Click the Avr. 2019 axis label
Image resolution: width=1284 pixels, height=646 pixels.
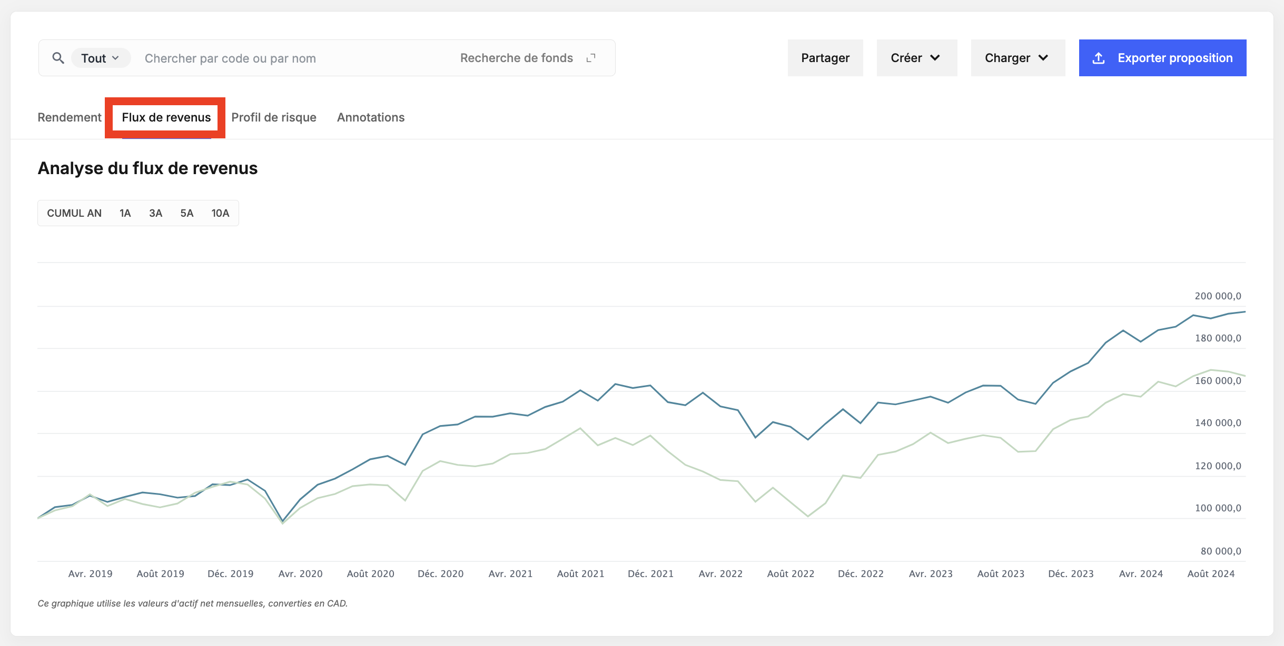[x=90, y=574]
